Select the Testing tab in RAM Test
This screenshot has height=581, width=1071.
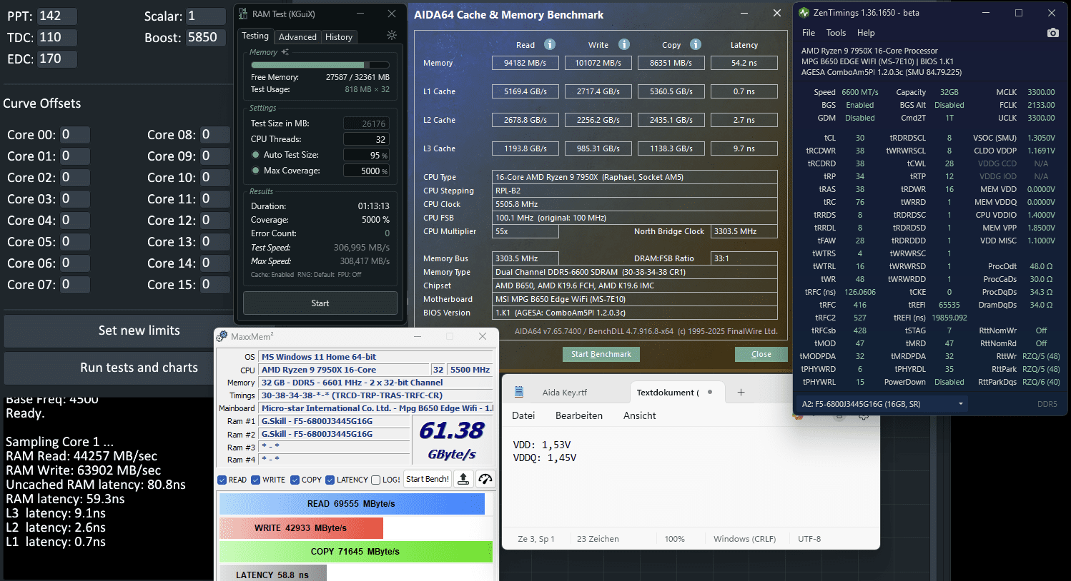pos(255,36)
